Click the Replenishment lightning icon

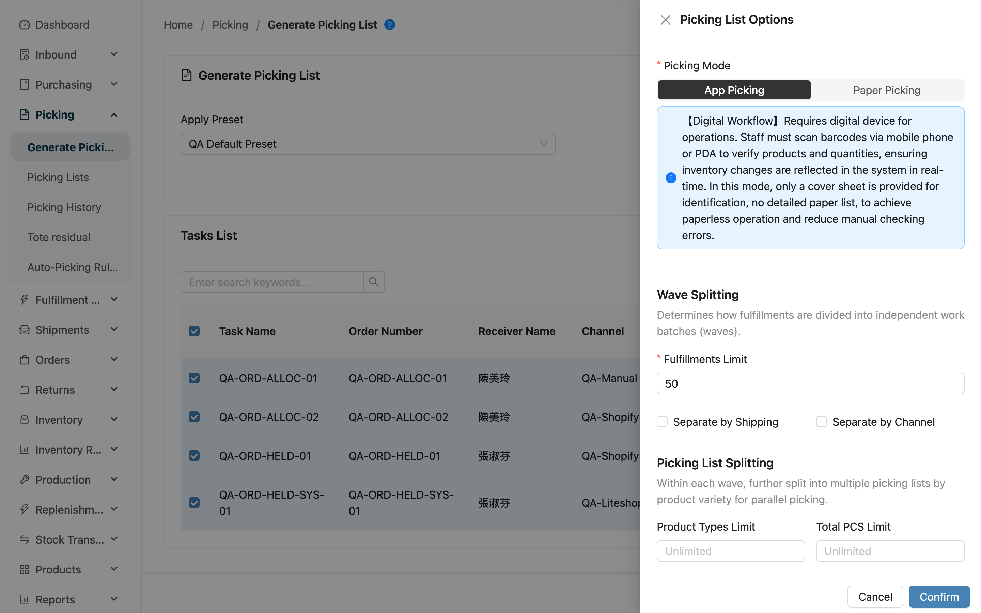(x=24, y=509)
